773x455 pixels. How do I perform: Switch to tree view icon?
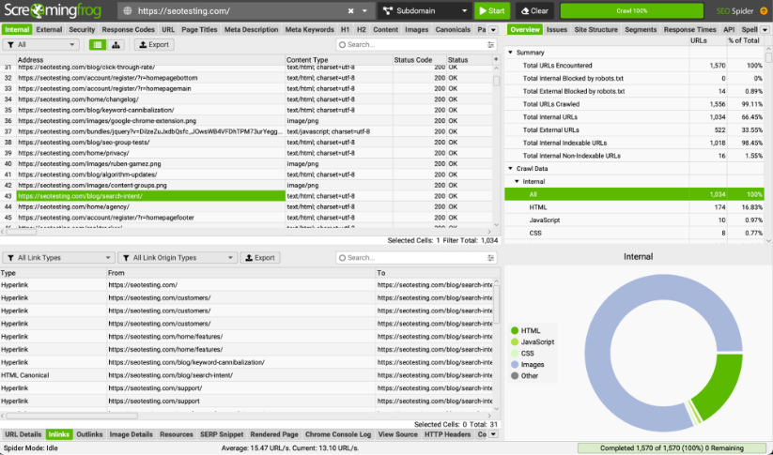point(116,44)
